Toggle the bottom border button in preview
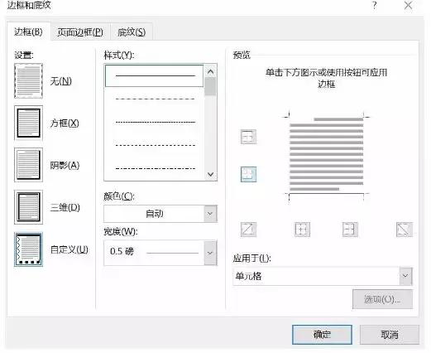The width and height of the screenshot is (431, 353). click(248, 174)
